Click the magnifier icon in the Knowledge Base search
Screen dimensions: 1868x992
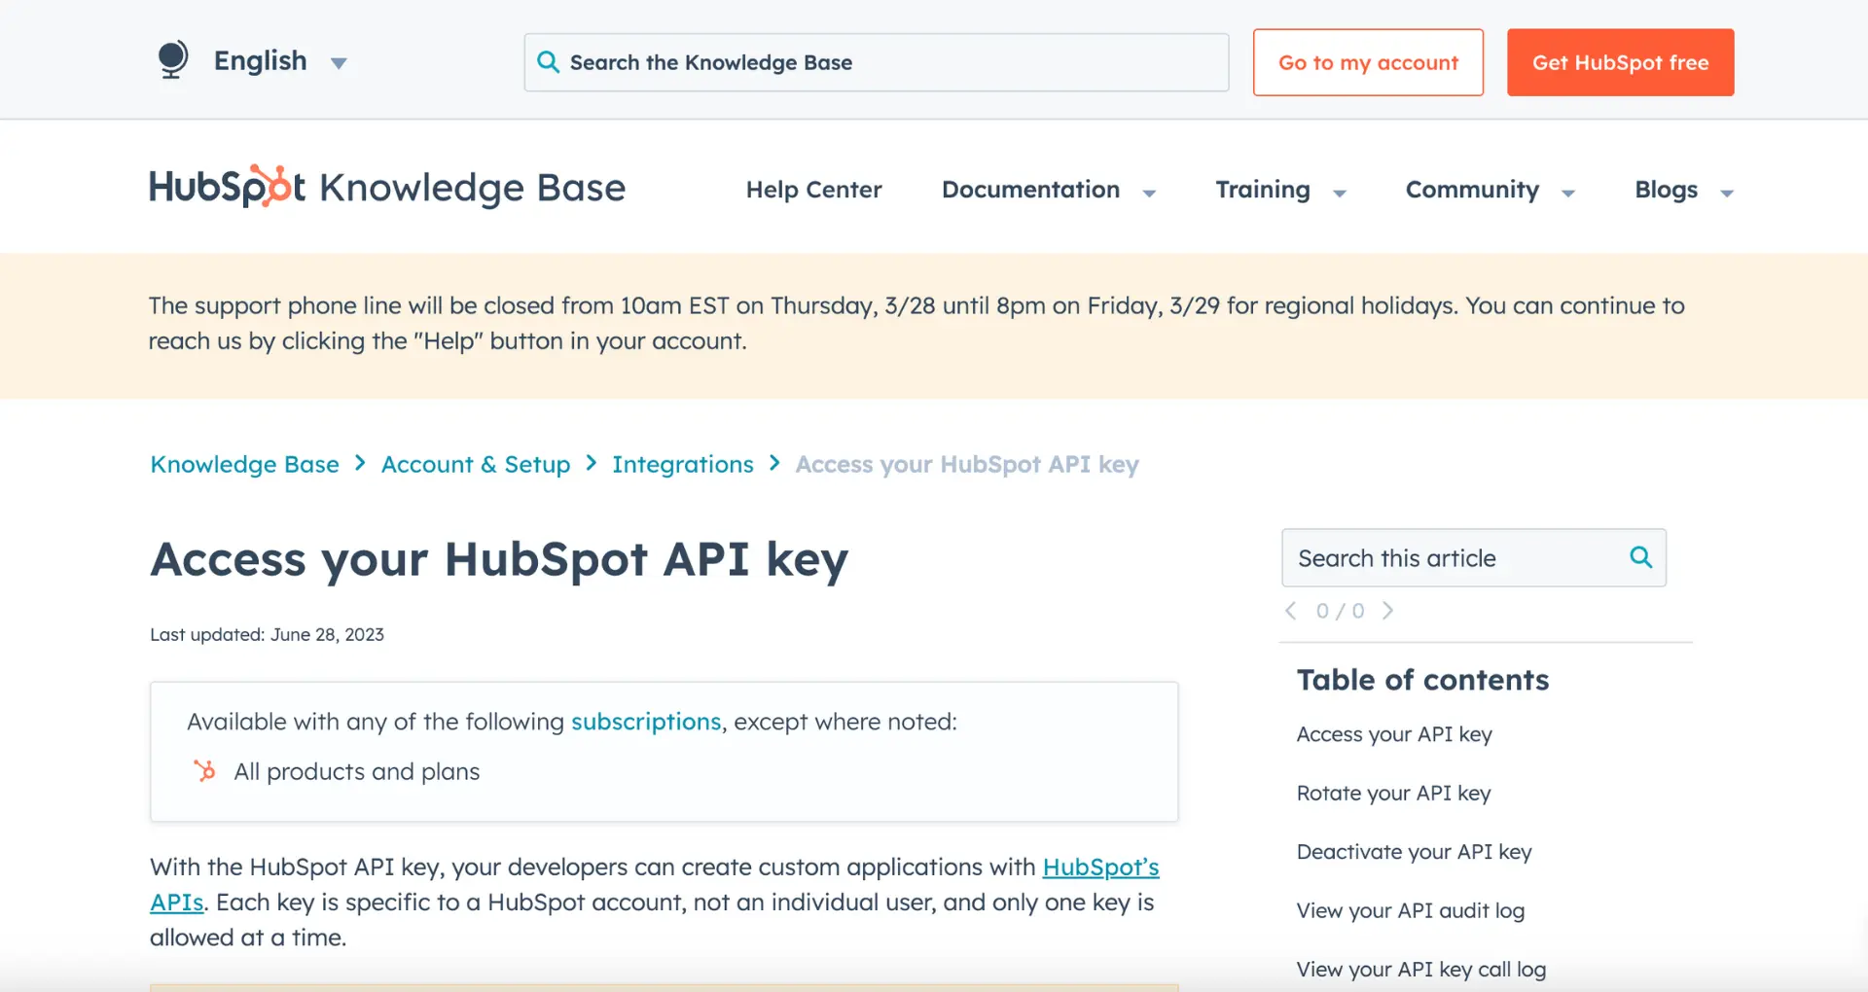point(549,62)
